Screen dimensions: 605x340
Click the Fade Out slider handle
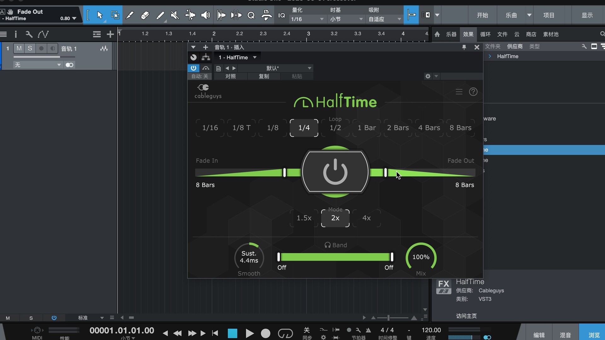pyautogui.click(x=385, y=172)
